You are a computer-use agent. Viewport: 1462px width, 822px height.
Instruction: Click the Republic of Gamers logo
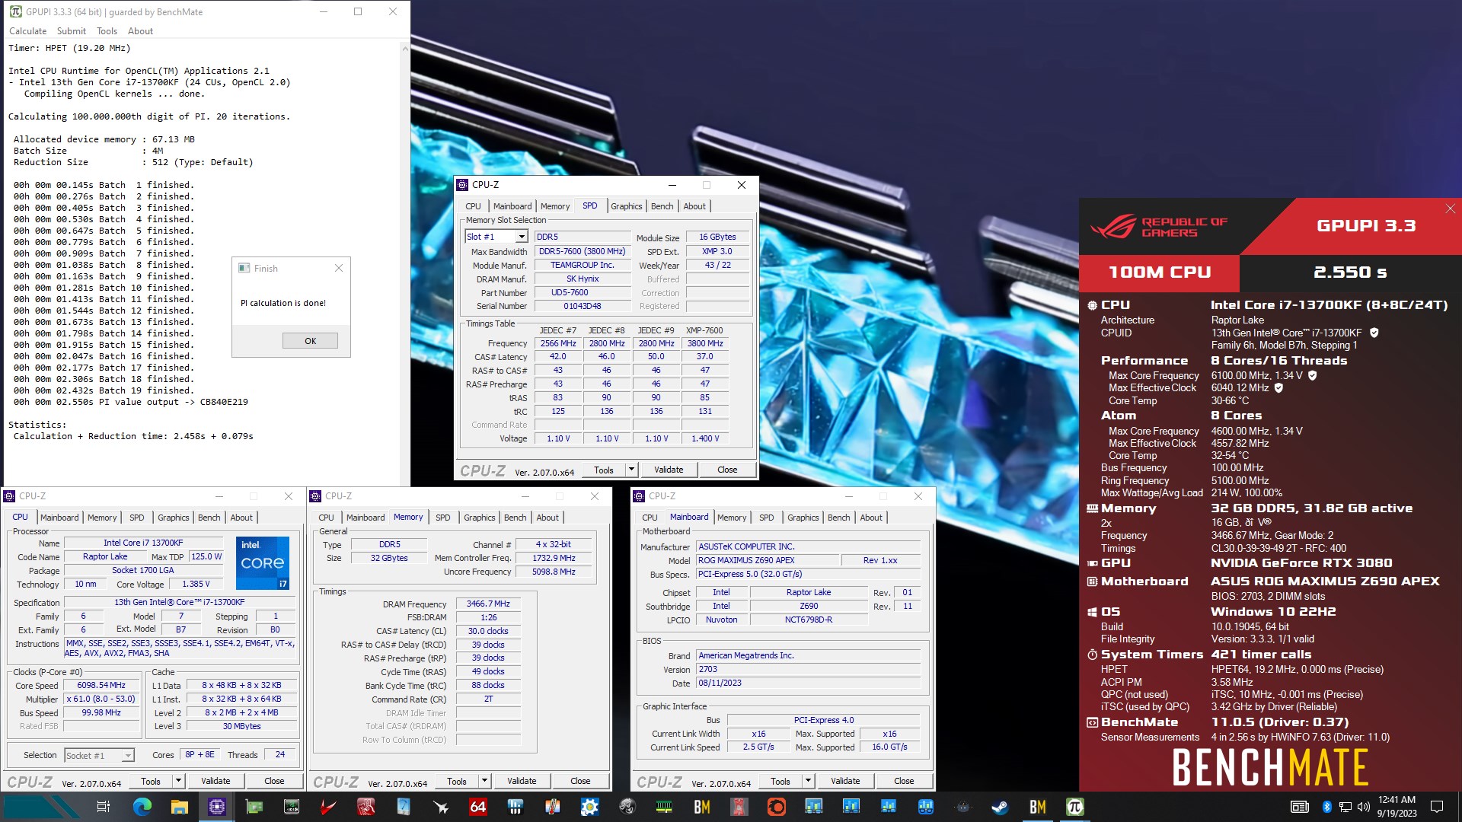(1158, 227)
